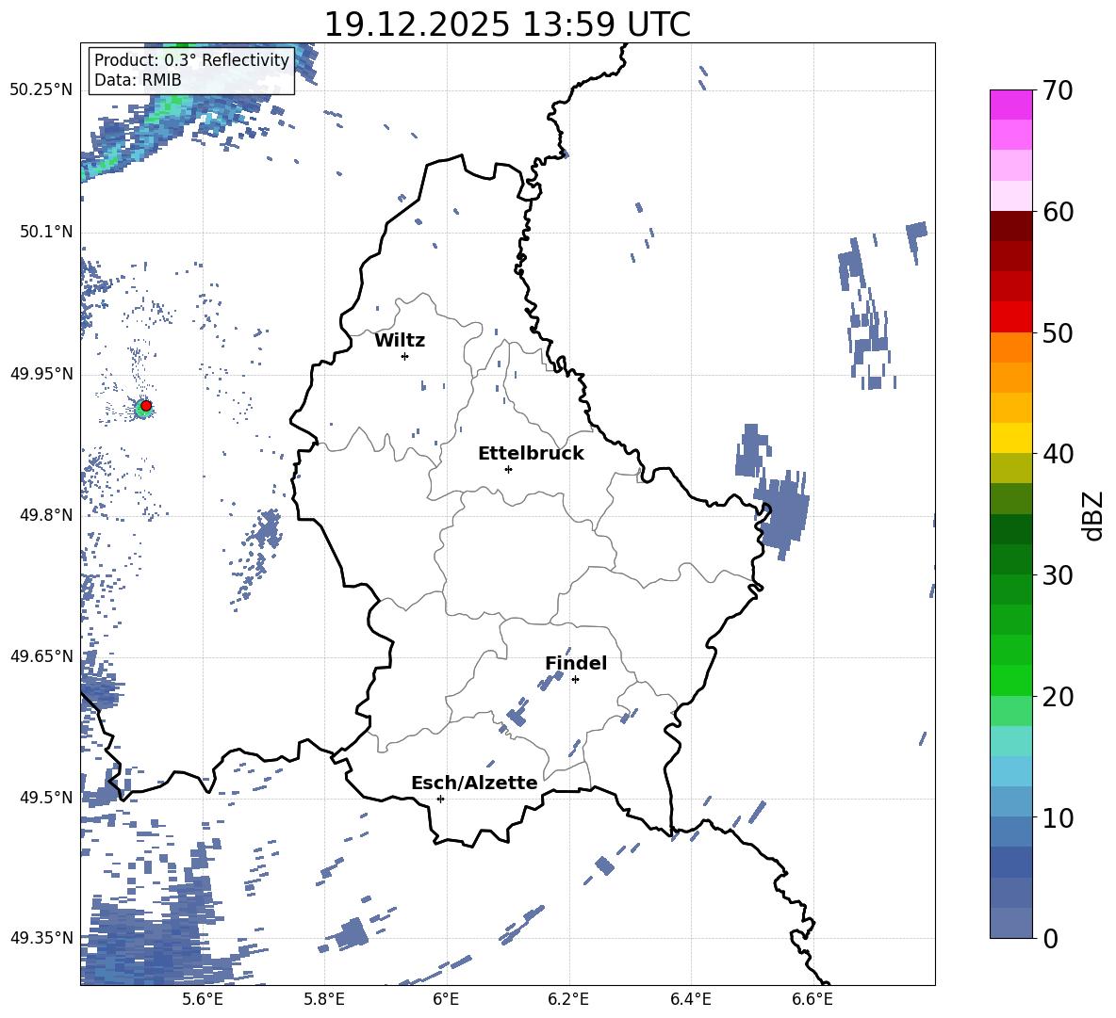Click the red radar site marker dot

146,406
